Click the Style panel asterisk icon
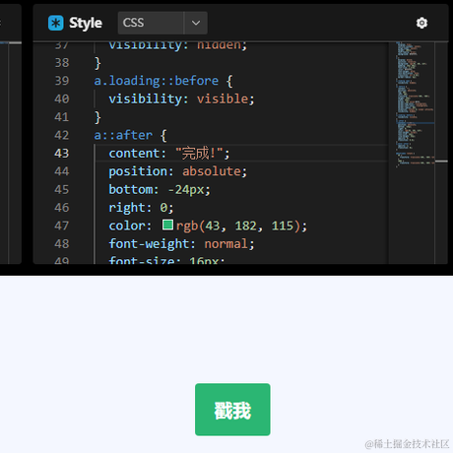This screenshot has width=453, height=453. (56, 23)
